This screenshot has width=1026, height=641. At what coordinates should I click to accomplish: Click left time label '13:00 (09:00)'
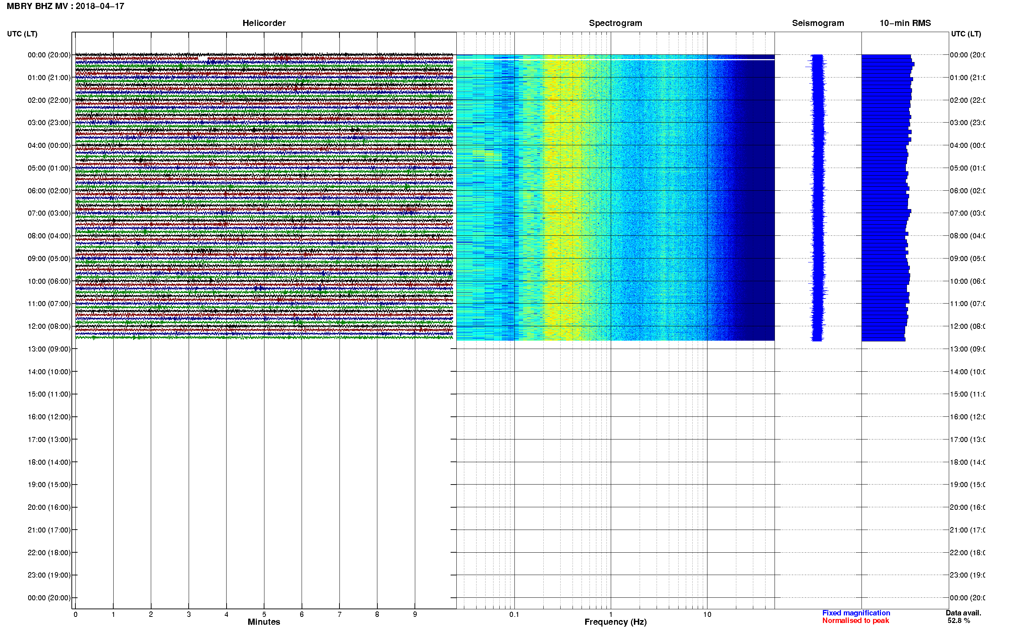tap(49, 349)
